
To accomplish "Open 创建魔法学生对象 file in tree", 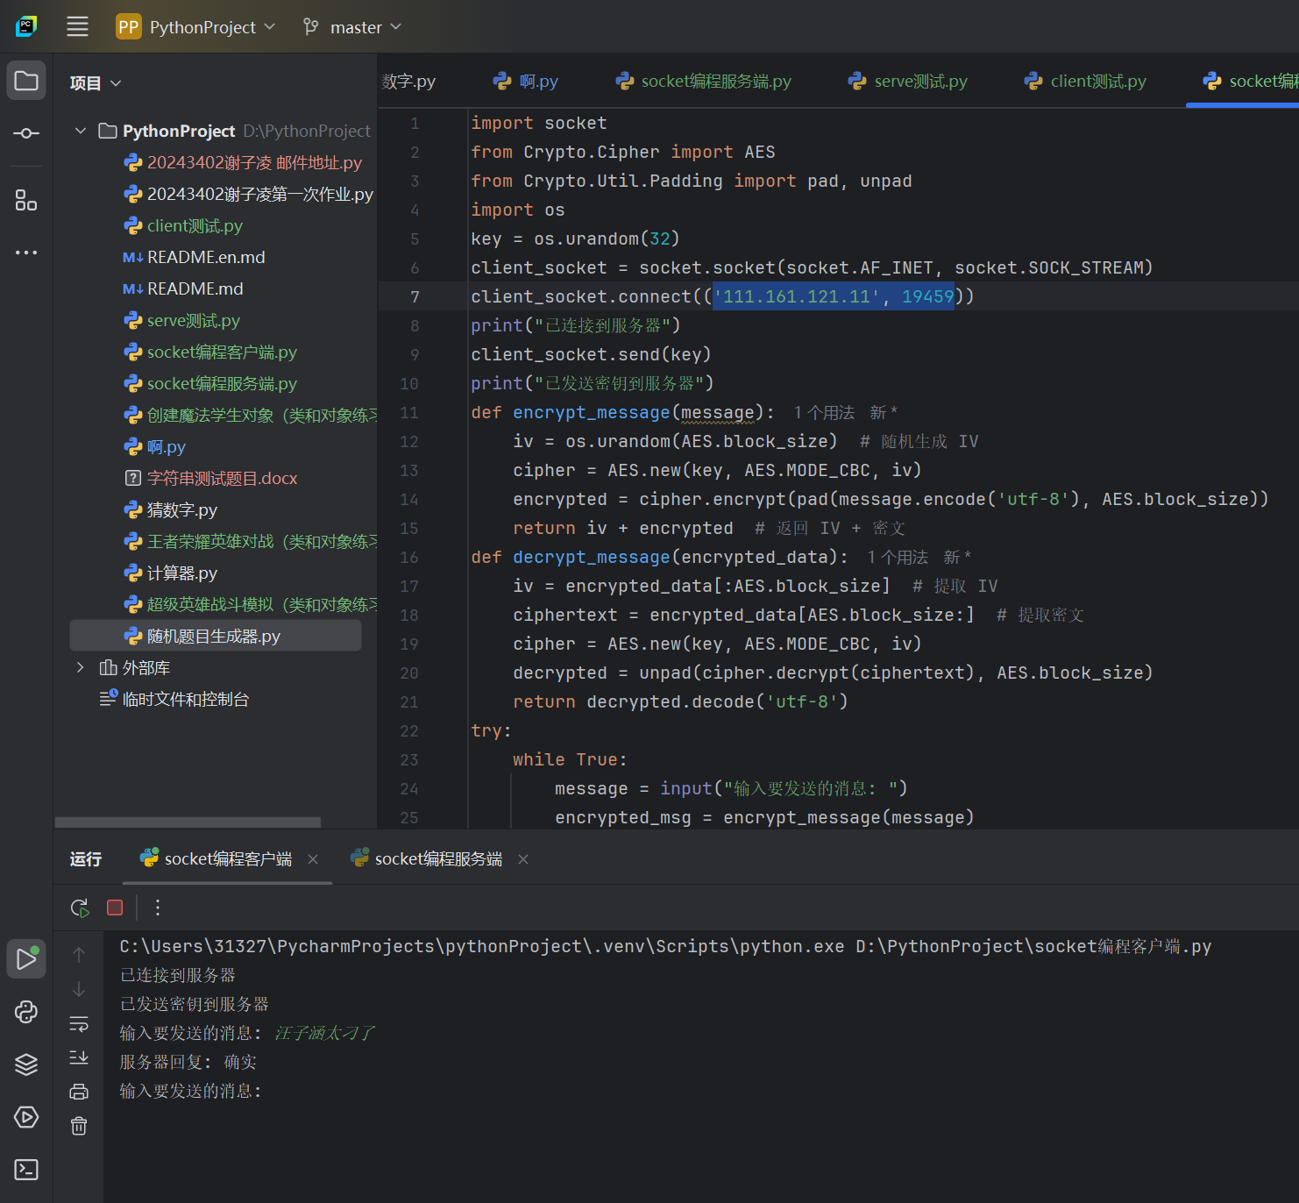I will (x=250, y=415).
